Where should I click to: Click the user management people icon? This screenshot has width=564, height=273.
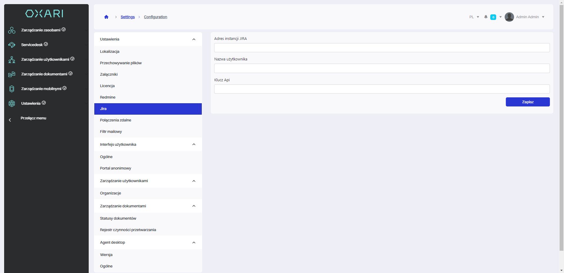(x=12, y=60)
